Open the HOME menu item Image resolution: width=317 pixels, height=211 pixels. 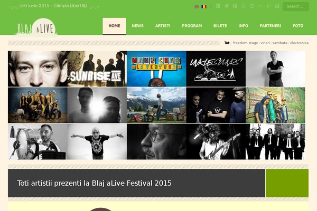point(114,26)
